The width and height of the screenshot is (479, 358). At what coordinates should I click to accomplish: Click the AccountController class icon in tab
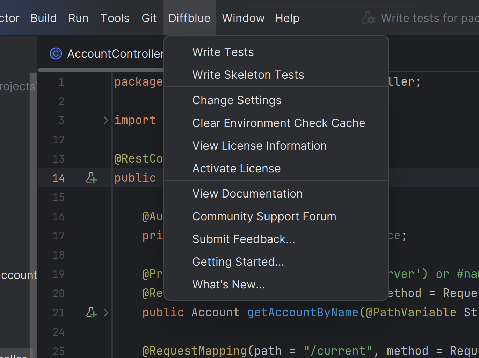tap(56, 54)
